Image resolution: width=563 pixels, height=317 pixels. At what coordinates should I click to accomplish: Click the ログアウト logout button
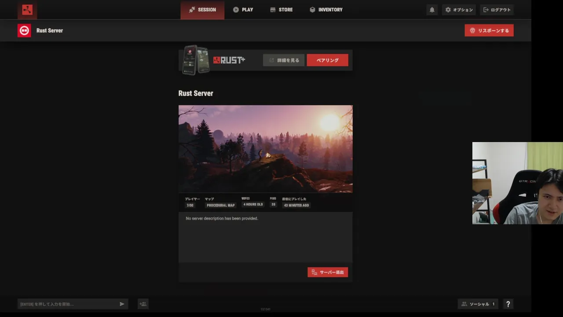(x=497, y=10)
